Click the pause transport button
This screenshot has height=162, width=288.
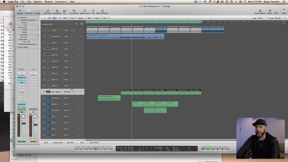point(105,148)
